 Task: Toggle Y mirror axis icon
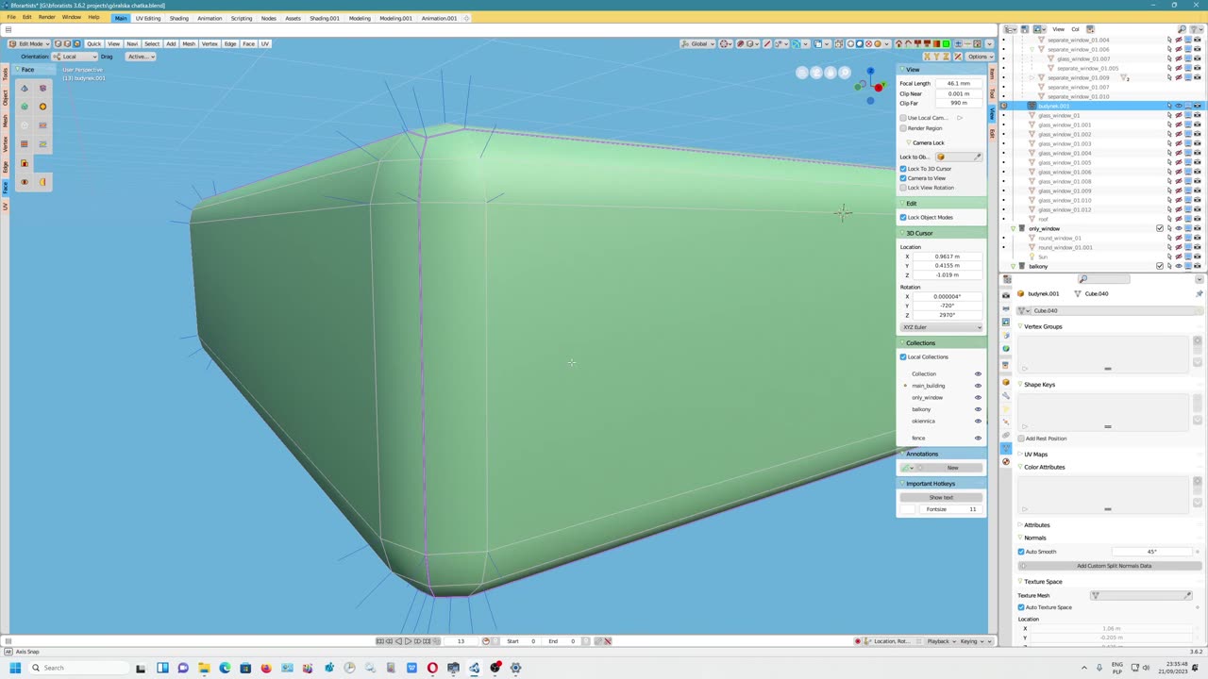tap(934, 57)
